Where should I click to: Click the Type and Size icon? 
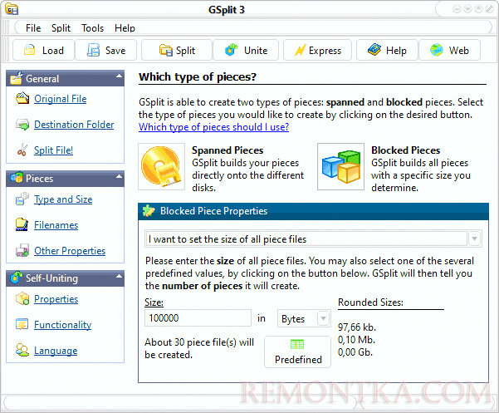pyautogui.click(x=22, y=199)
